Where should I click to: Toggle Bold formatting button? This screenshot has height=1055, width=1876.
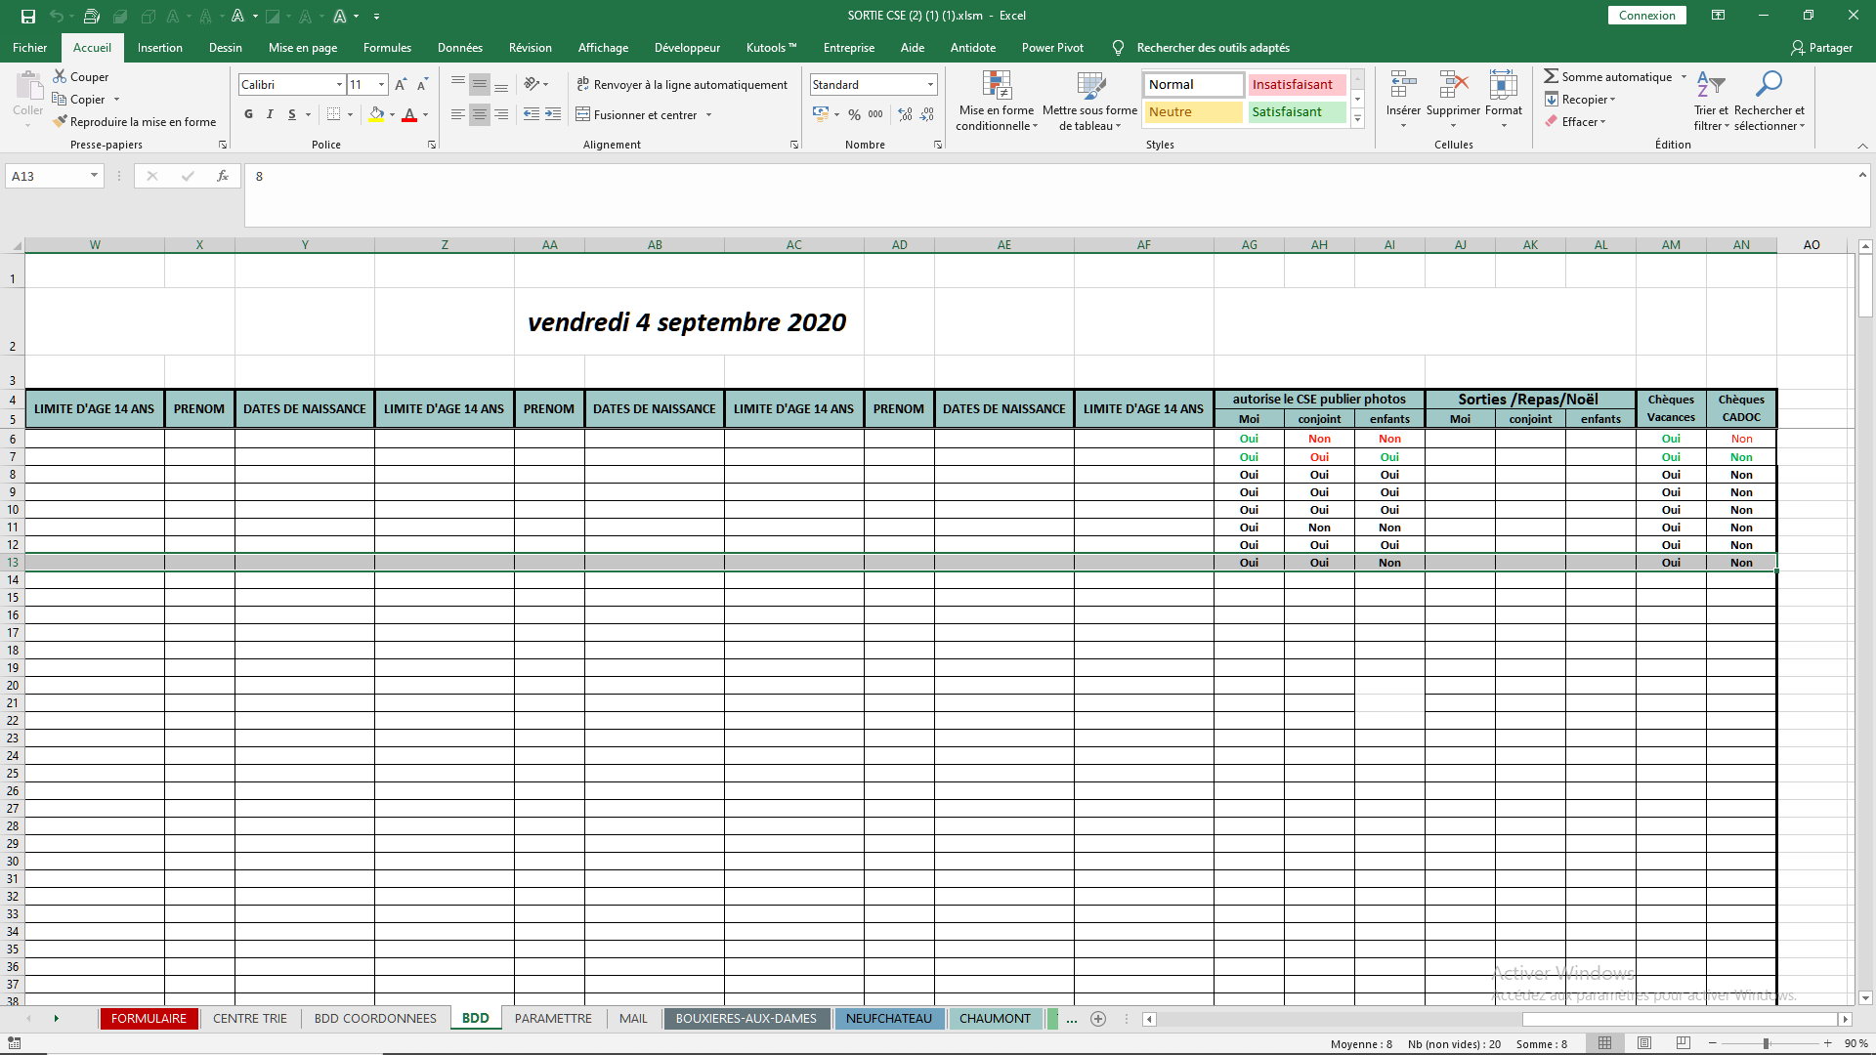click(x=248, y=115)
